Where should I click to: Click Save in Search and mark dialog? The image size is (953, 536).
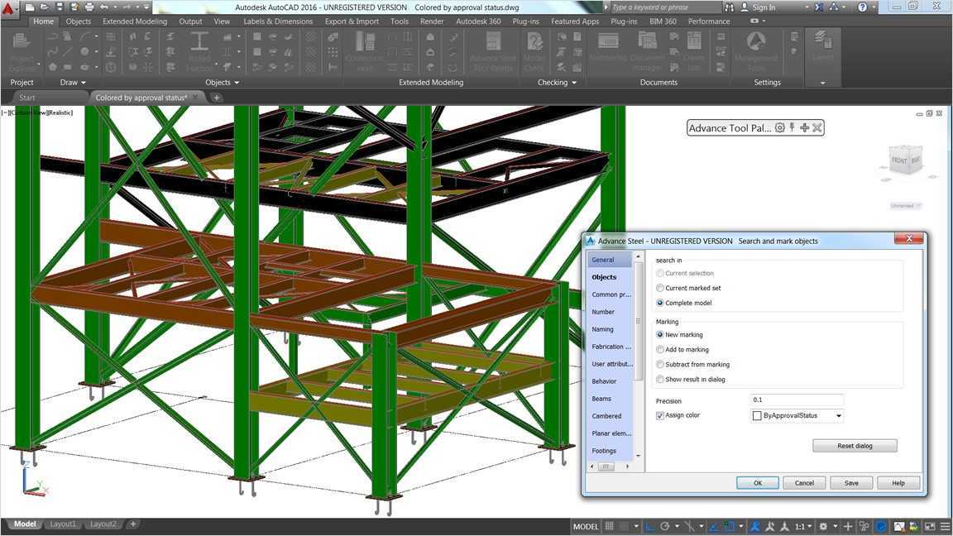coord(851,482)
